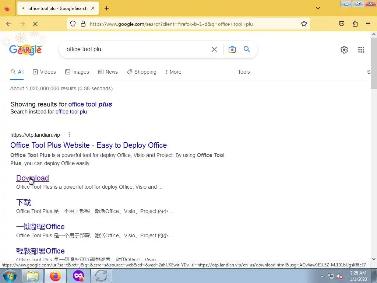Switch to the Shopping tab
Screen dimensions: 377x283
pyautogui.click(x=142, y=72)
